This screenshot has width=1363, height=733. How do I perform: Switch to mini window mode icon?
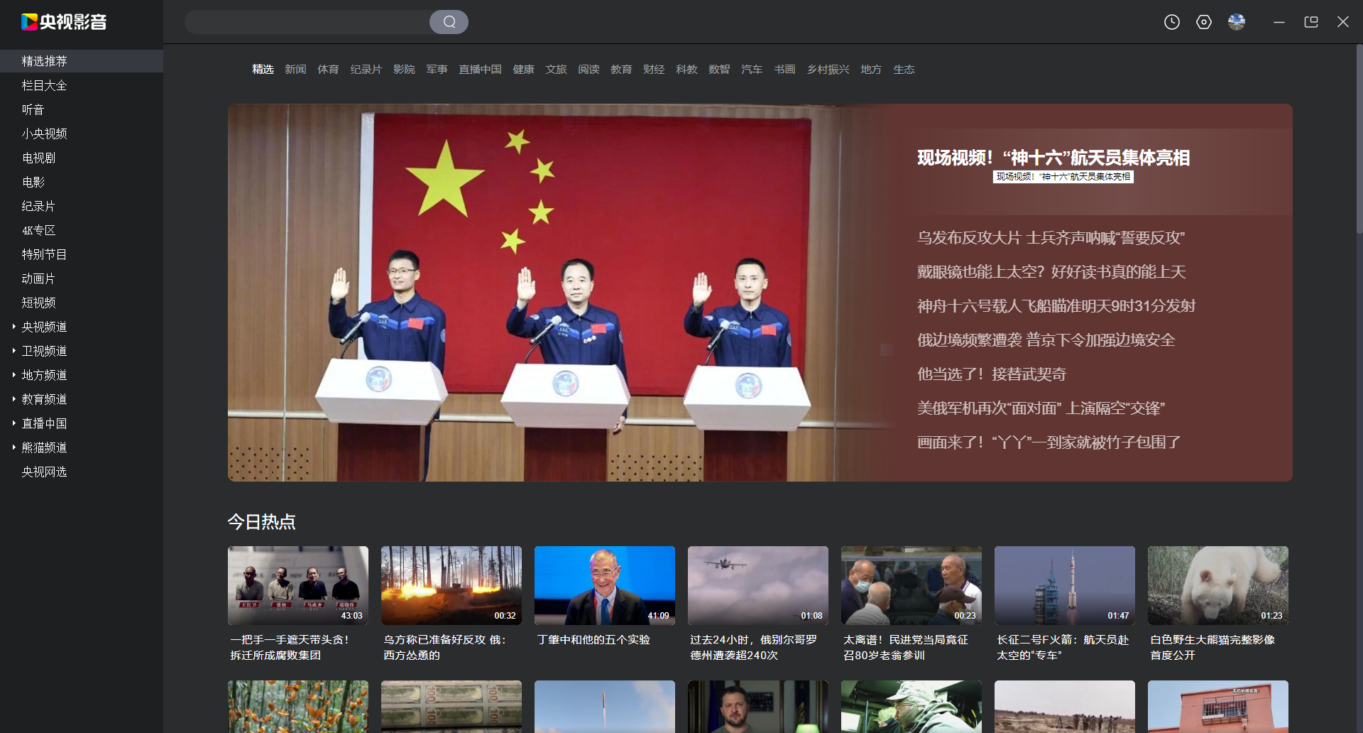point(1310,22)
